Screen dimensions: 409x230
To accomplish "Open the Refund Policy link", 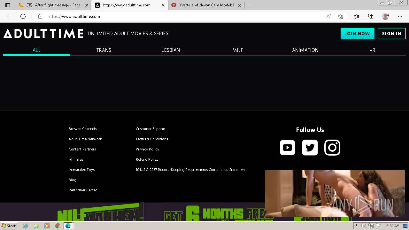I will 147,159.
